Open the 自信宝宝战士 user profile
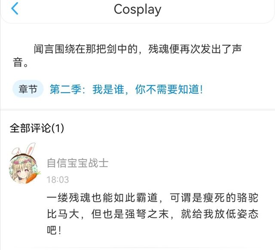 tap(77, 163)
